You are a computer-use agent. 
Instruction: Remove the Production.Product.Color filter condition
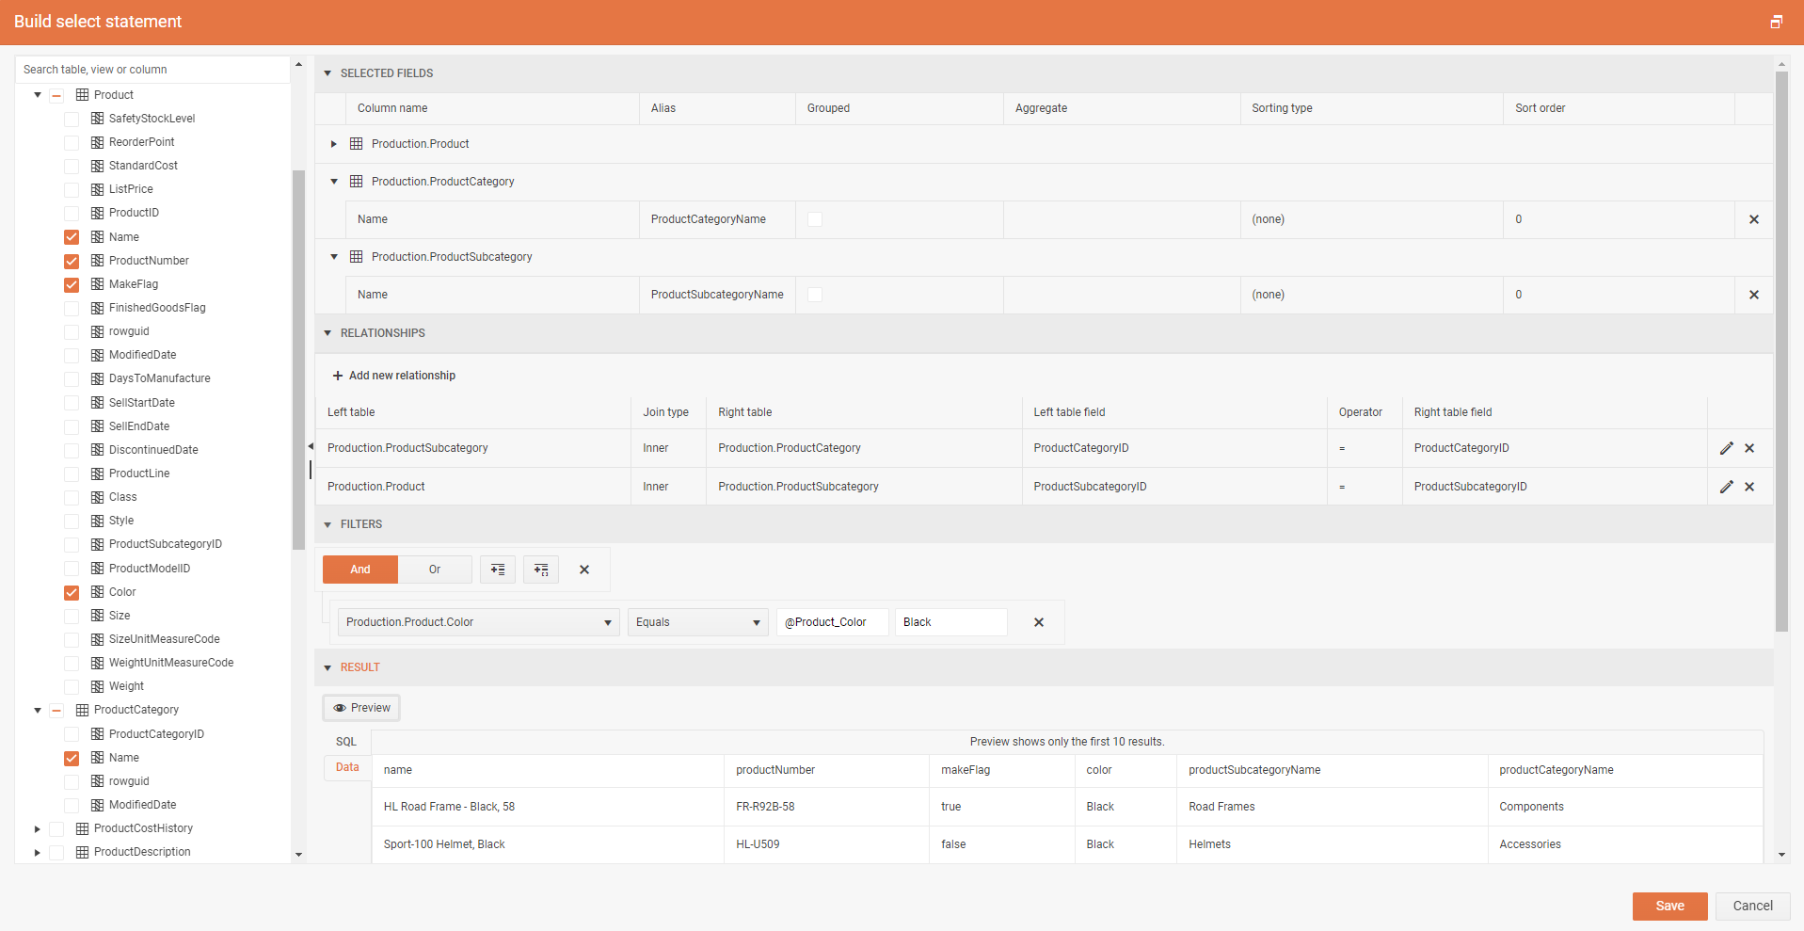coord(1039,622)
